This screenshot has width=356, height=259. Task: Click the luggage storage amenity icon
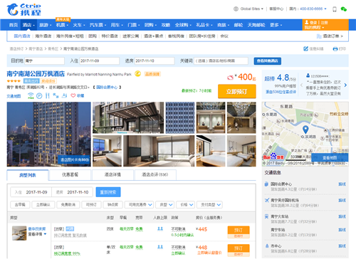coord(64,95)
